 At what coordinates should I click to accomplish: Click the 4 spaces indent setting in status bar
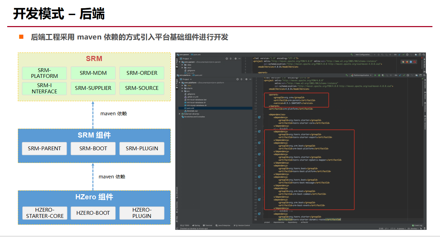pos(401,228)
